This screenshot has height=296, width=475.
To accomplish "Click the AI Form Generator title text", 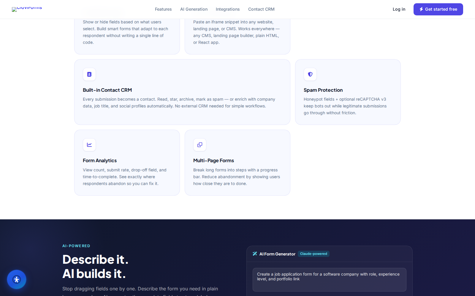I will pyautogui.click(x=277, y=254).
